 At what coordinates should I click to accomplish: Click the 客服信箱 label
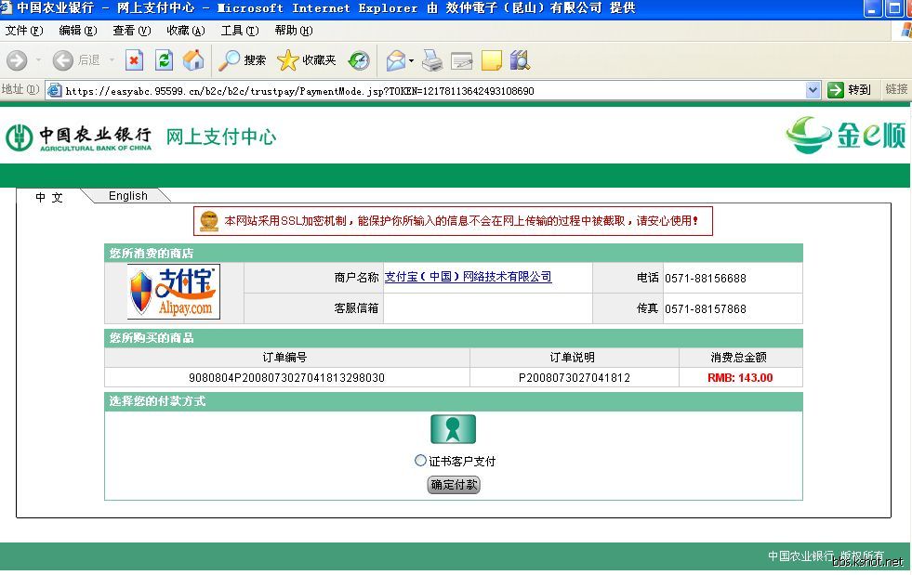357,308
